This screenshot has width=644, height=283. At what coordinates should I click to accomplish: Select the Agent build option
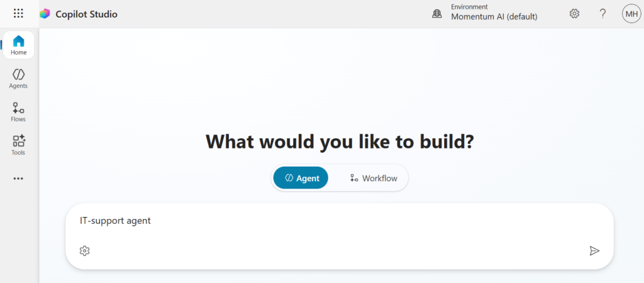301,178
